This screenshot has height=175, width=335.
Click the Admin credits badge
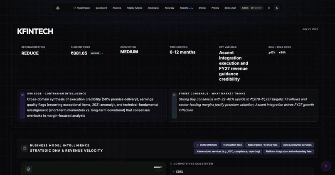click(x=252, y=8)
